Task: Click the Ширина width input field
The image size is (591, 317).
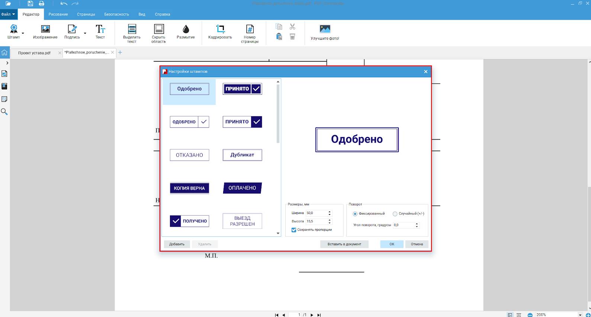Action: click(316, 213)
